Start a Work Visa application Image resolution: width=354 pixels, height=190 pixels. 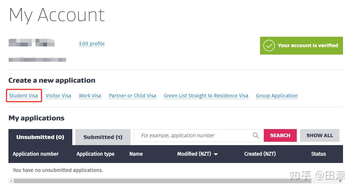click(x=90, y=96)
